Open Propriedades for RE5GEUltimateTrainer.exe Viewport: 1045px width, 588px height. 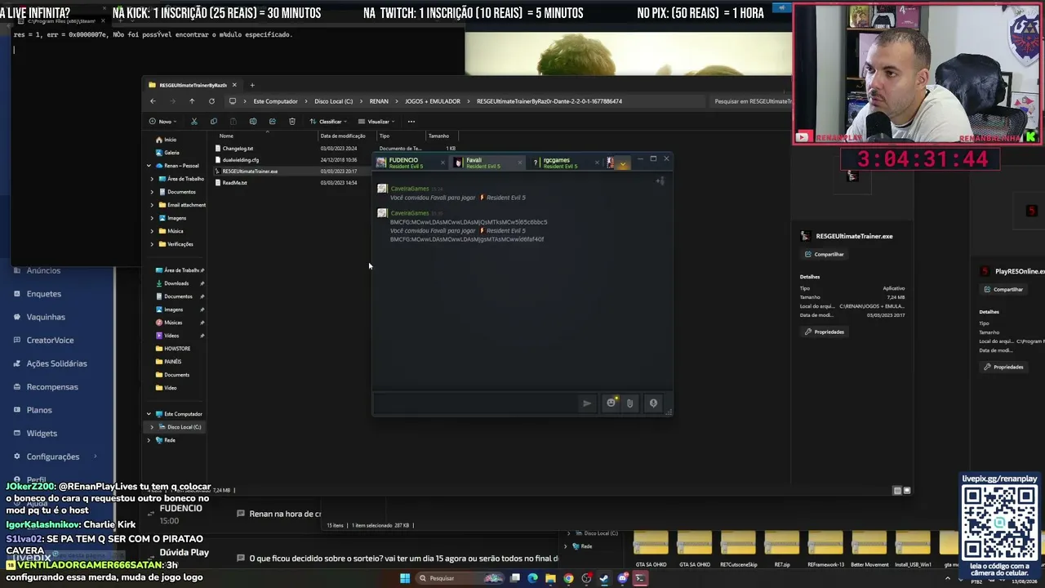(825, 332)
